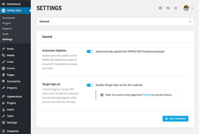Open WPMU DEV Tools submenu item

[x=5, y=34]
